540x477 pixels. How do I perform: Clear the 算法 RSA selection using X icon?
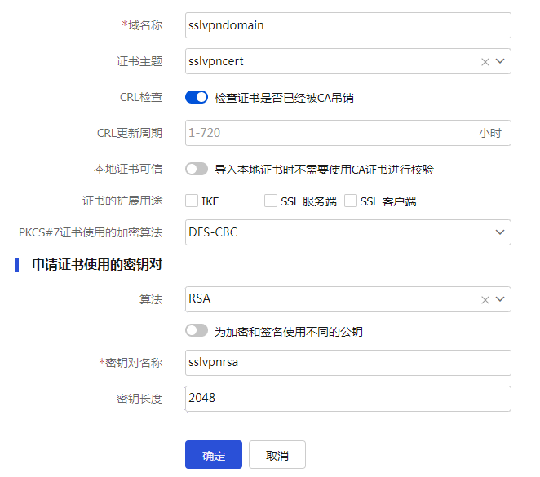click(x=485, y=299)
